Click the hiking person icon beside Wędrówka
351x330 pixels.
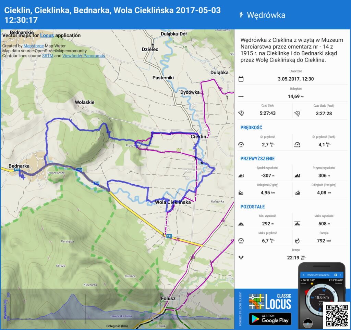pyautogui.click(x=241, y=15)
